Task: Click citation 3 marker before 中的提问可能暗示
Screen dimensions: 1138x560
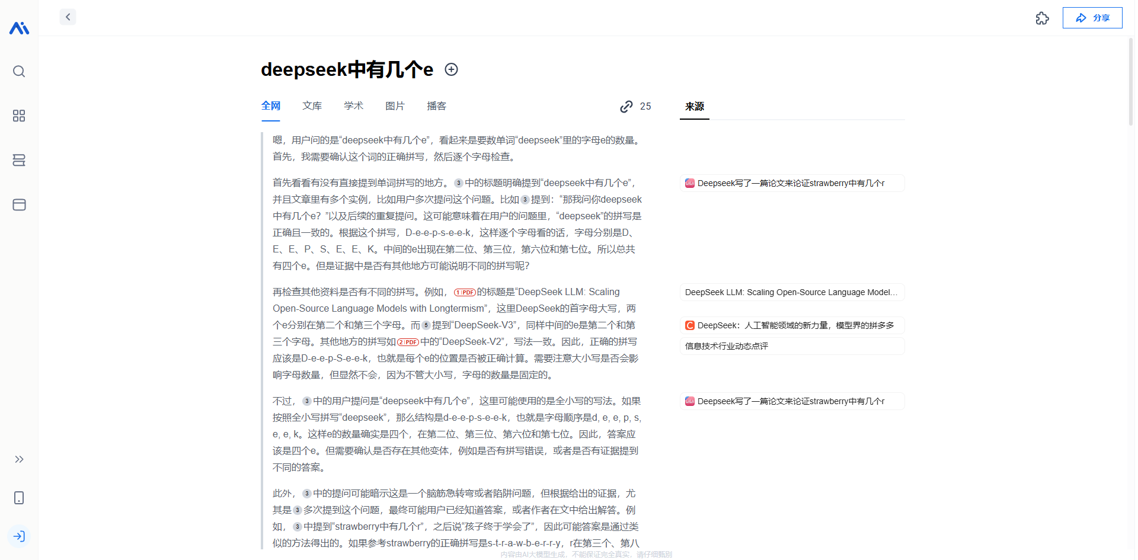Action: click(306, 494)
